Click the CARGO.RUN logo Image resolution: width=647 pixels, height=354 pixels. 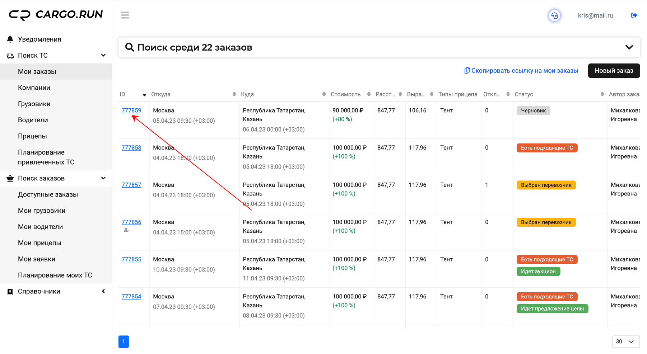[x=56, y=15]
